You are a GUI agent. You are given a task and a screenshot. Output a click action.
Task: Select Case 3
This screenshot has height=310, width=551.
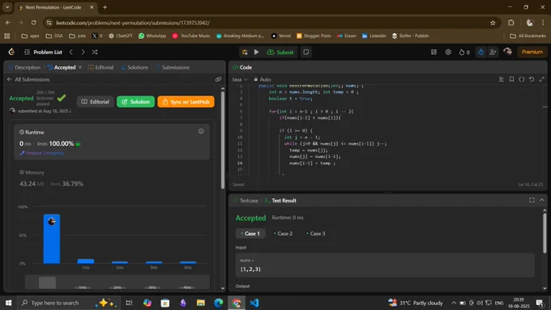pos(316,233)
